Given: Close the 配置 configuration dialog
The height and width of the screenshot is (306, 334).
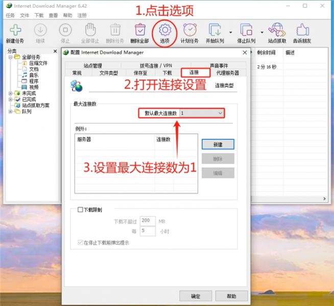Looking at the screenshot, I should 245,53.
